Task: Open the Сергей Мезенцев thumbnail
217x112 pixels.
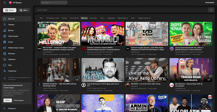Action: 103,70
